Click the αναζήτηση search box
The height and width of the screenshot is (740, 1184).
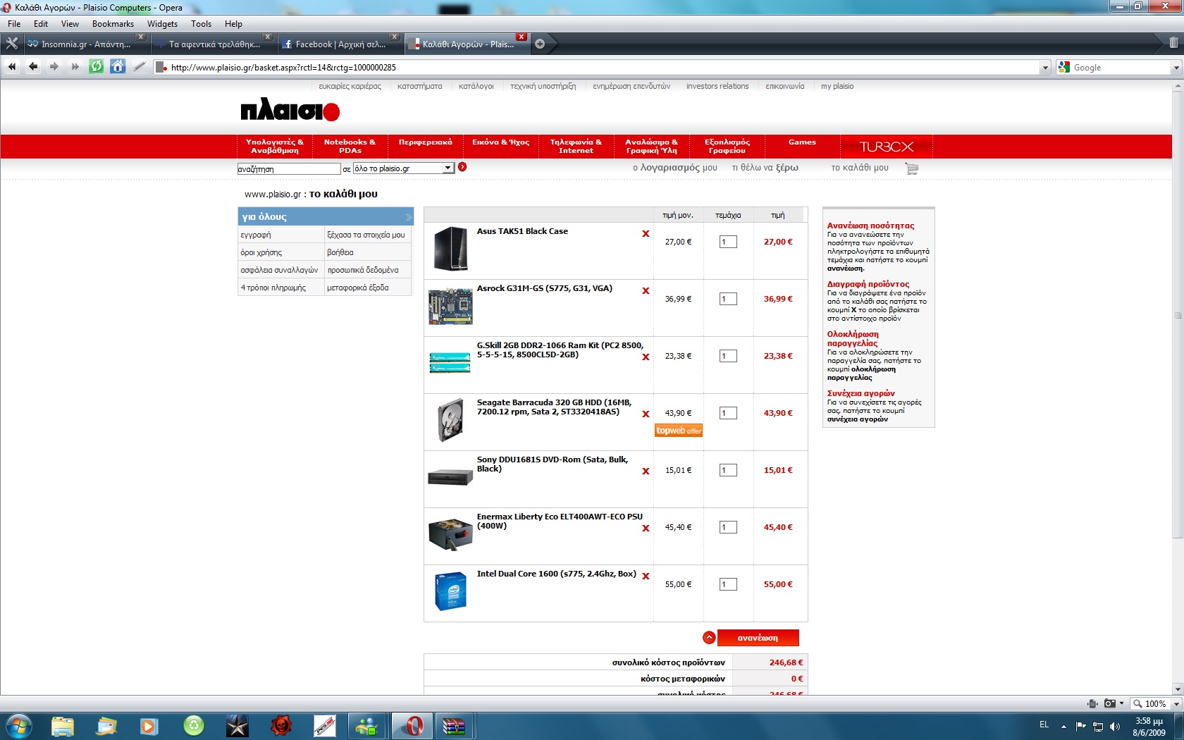pos(289,169)
